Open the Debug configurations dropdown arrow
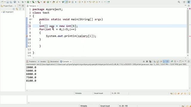191x107 pixels. coord(25,2)
